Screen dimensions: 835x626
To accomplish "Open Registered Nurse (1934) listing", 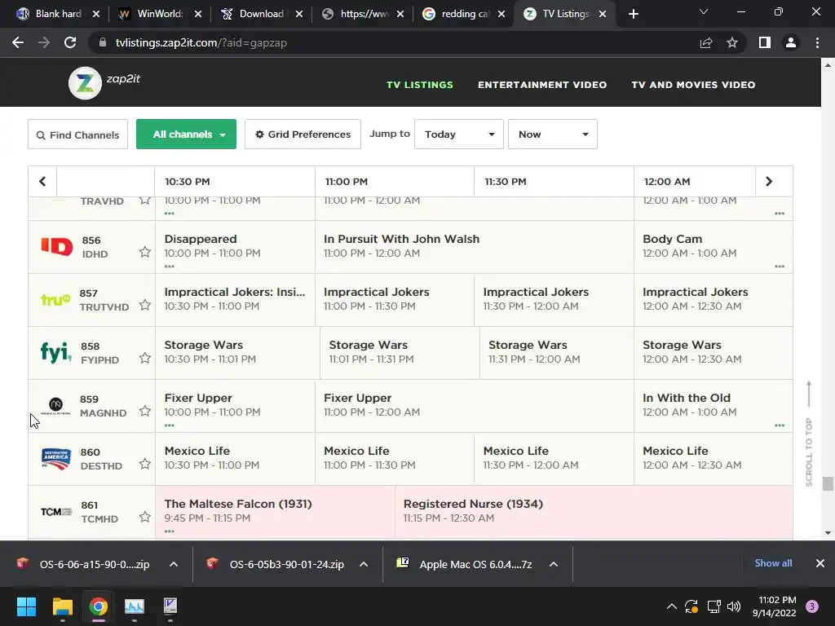I will (x=594, y=512).
